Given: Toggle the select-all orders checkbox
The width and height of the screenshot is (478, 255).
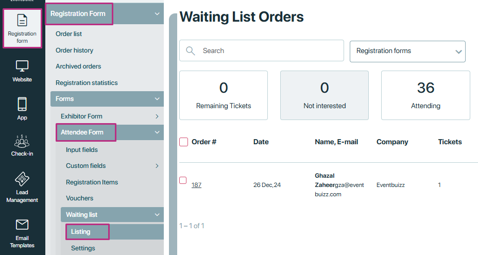Looking at the screenshot, I should (x=183, y=142).
